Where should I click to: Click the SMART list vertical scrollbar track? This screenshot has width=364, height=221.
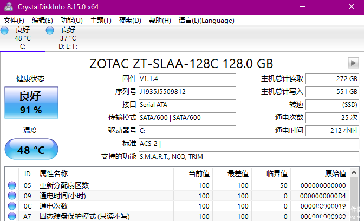354,199
